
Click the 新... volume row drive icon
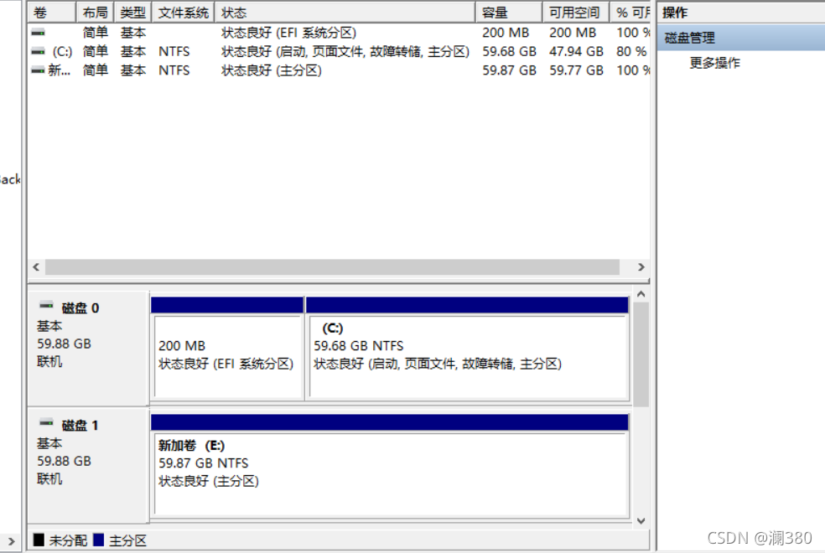click(x=38, y=70)
